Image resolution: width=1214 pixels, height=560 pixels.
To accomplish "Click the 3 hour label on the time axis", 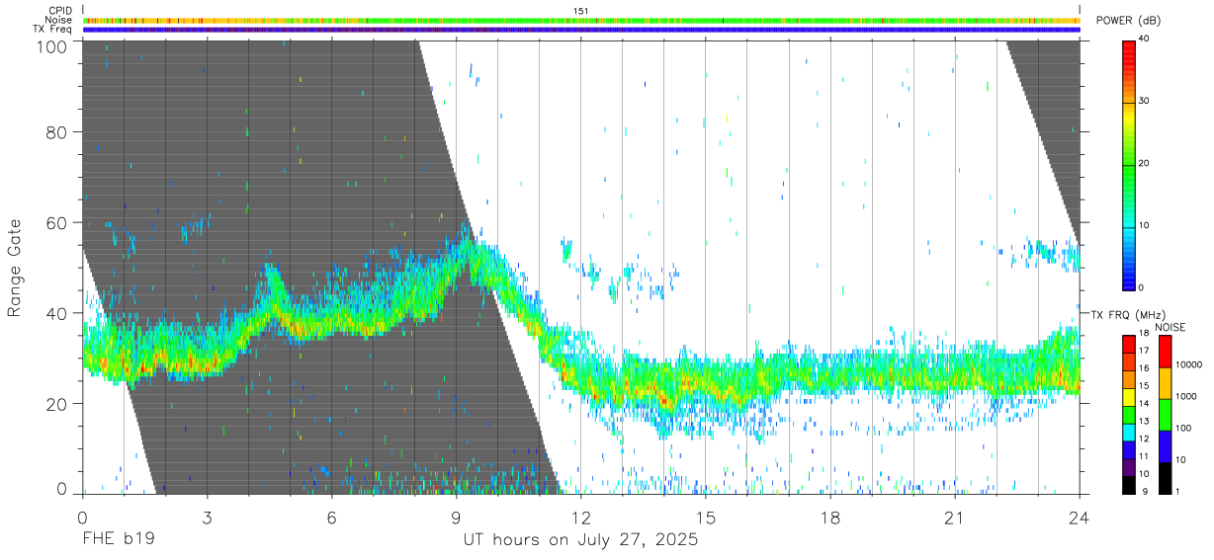I will (207, 518).
